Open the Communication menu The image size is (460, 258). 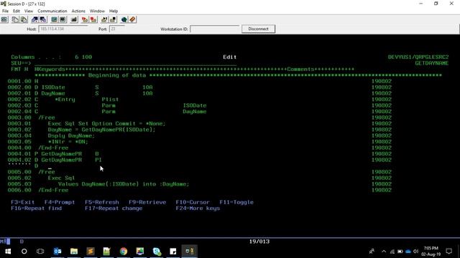point(52,11)
